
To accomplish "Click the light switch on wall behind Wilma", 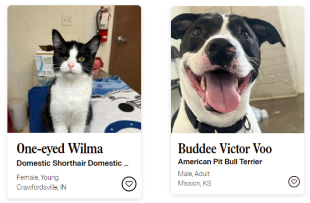I will click(67, 20).
